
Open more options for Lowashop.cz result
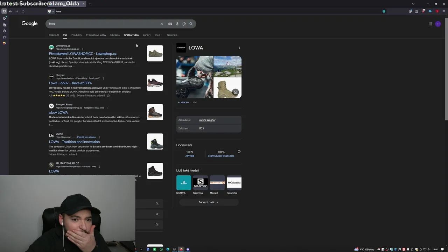click(82, 49)
